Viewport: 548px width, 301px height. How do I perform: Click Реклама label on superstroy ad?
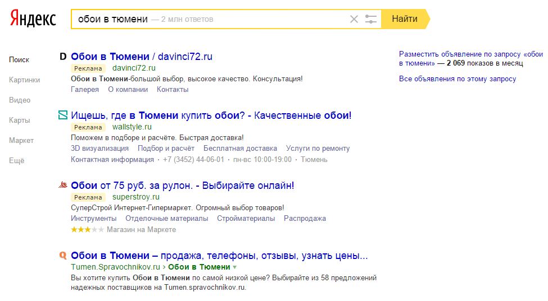88,197
